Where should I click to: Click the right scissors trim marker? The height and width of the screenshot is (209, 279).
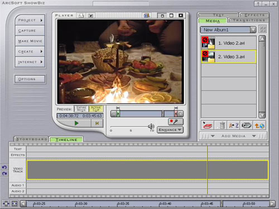tap(176, 108)
